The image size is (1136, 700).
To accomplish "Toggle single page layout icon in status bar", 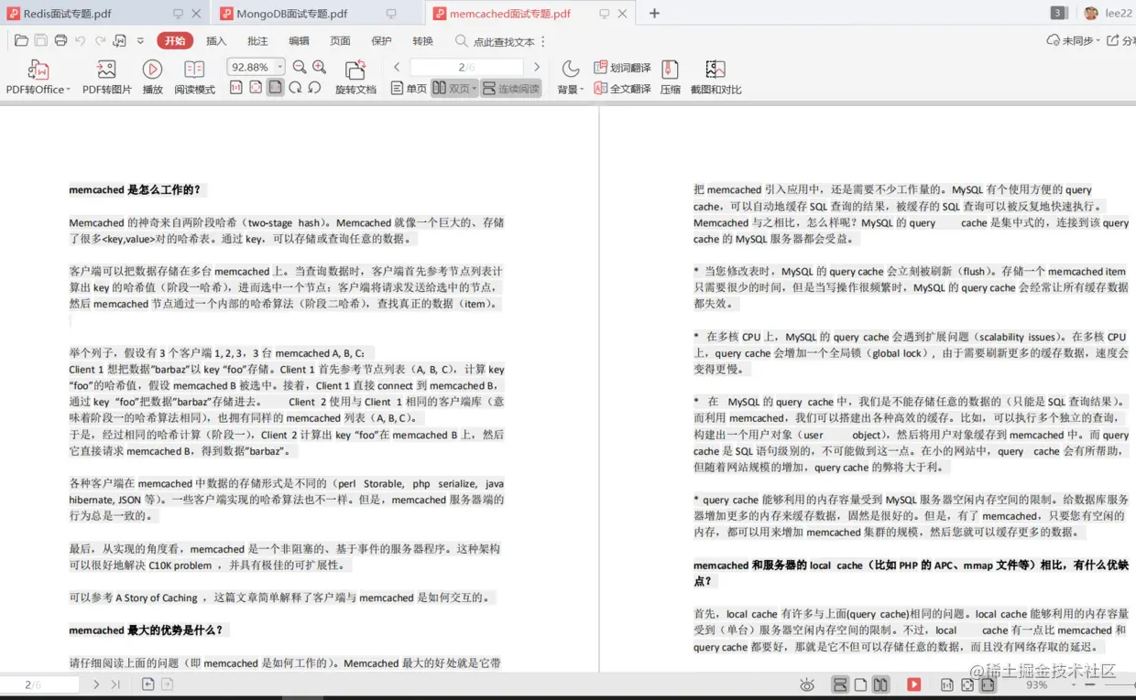I will click(860, 684).
